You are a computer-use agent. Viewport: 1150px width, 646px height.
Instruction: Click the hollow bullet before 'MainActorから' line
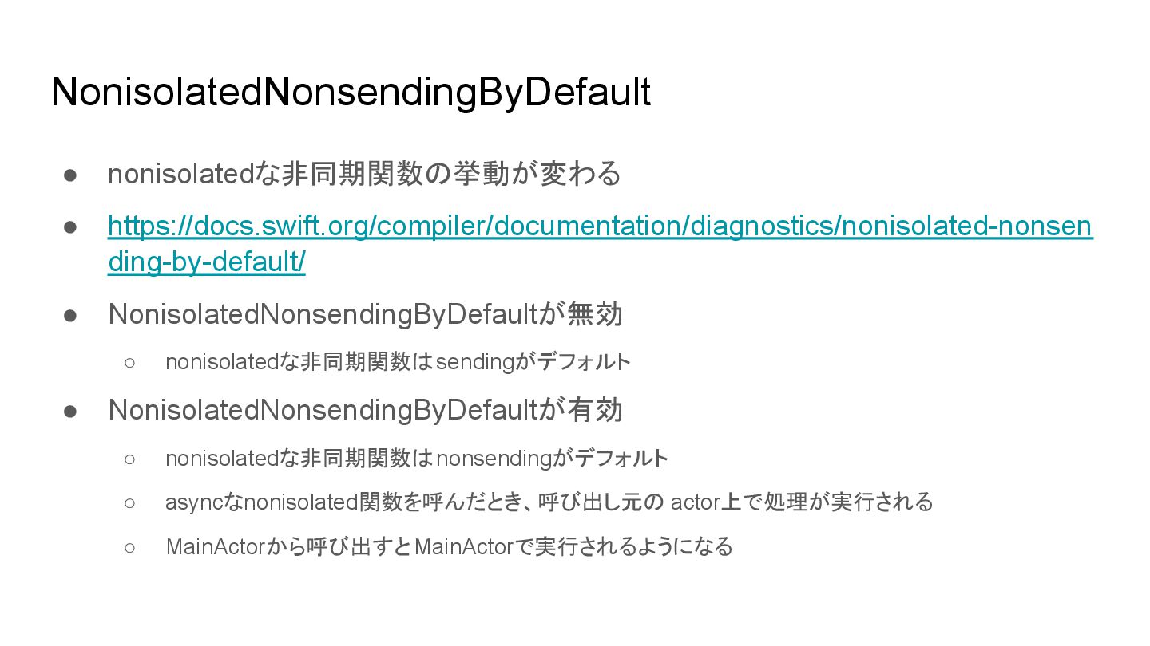pyautogui.click(x=130, y=548)
